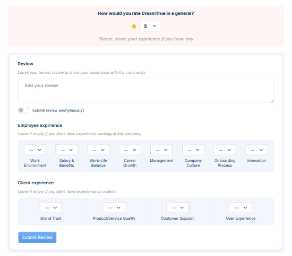Click the review textarea resize handle
The image size is (292, 256).
pos(272,101)
